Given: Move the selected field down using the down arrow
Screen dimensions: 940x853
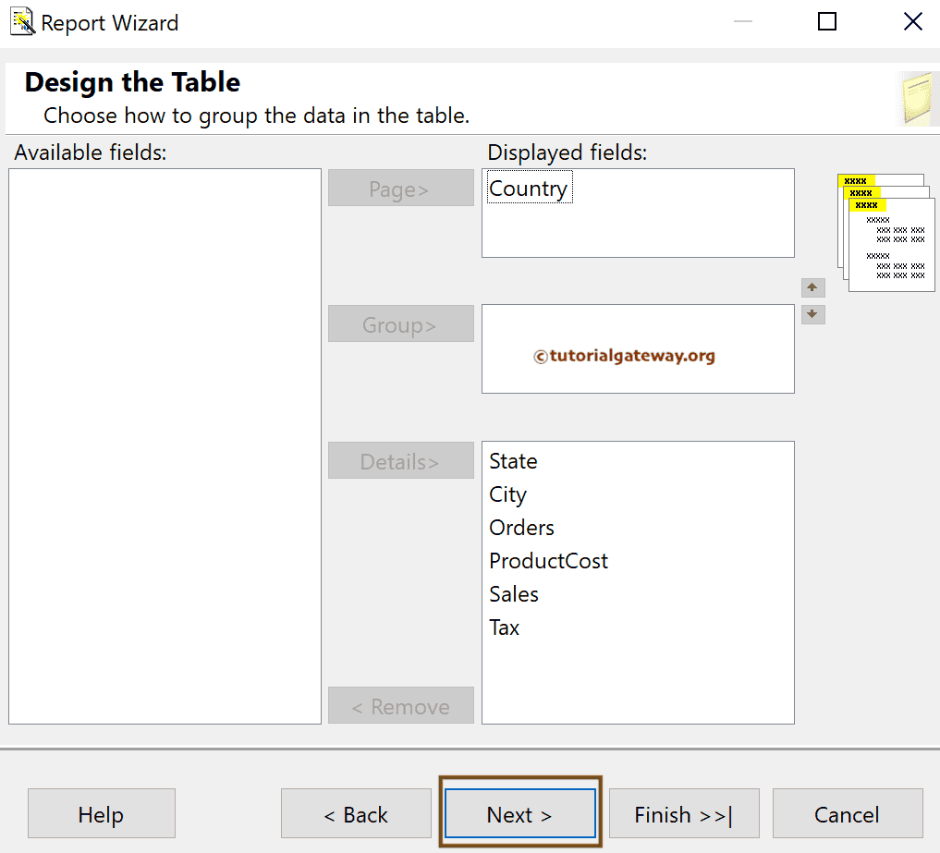Looking at the screenshot, I should point(812,314).
